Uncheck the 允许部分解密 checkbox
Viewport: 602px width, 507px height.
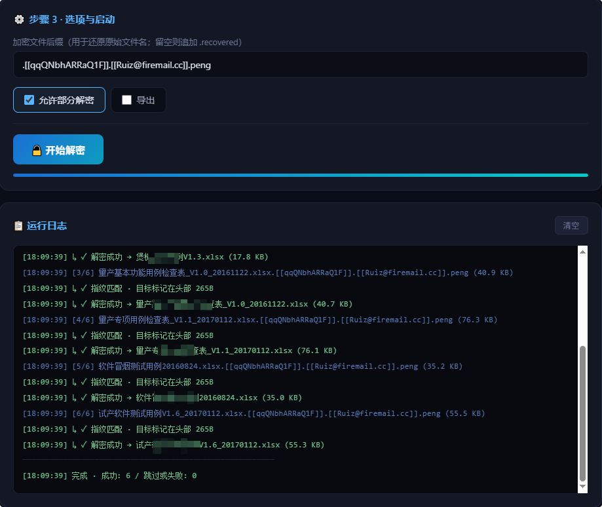point(29,100)
